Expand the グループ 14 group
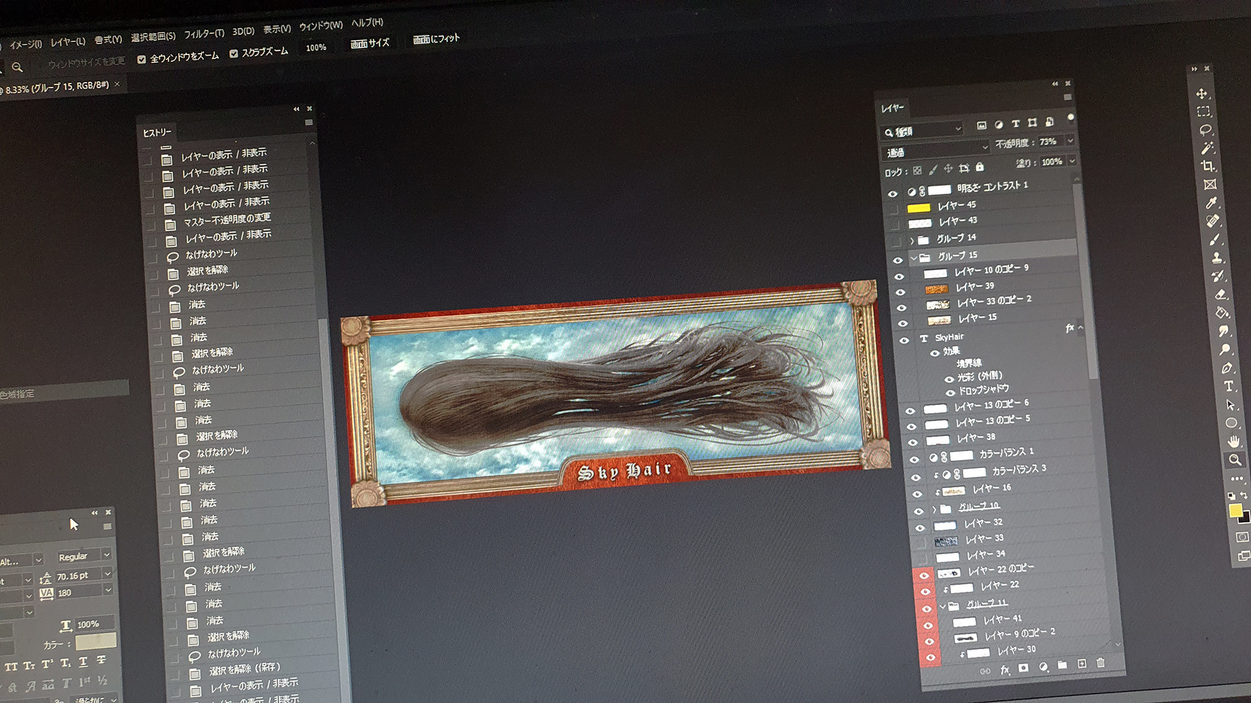 [912, 241]
